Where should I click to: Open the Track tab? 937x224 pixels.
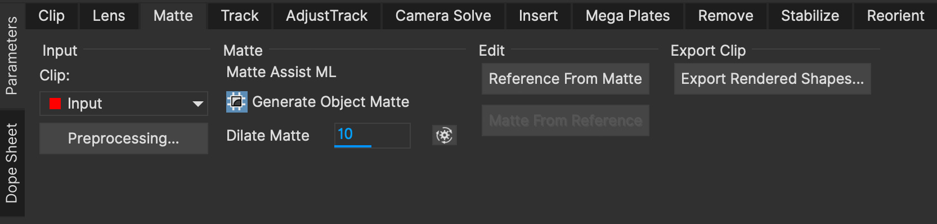(240, 16)
